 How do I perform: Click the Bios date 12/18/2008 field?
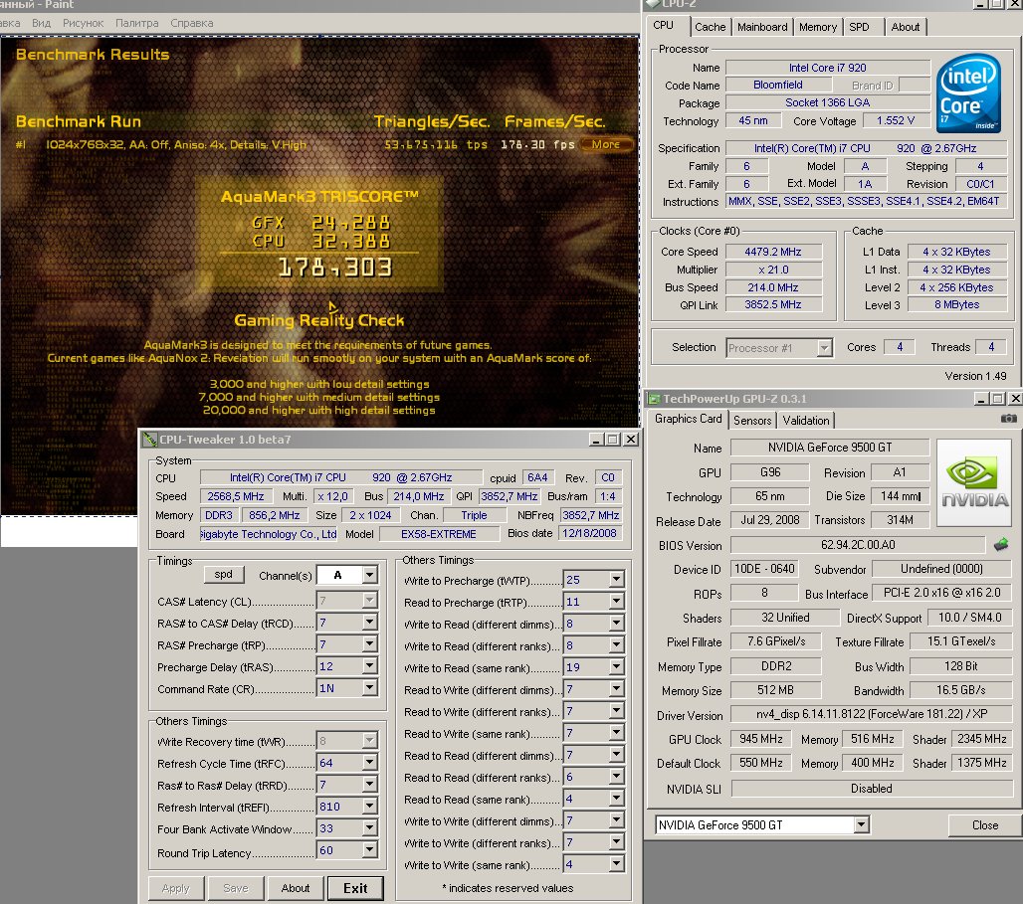pyautogui.click(x=589, y=533)
